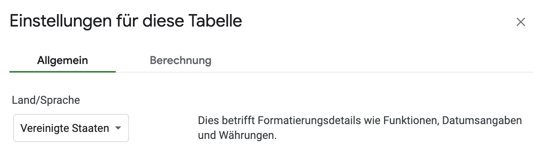The height and width of the screenshot is (160, 549).
Task: Return to general settings via Allgemein
Action: coord(63,61)
